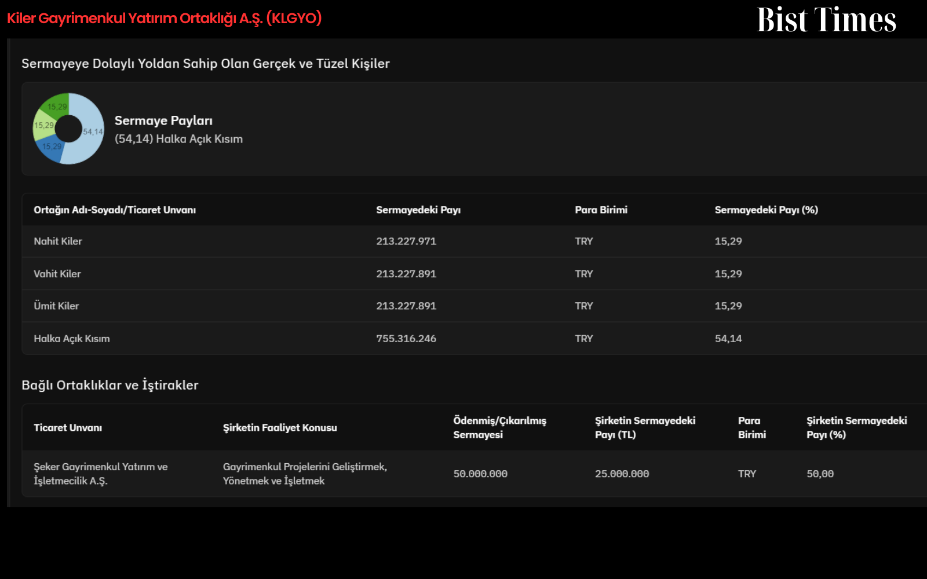Image resolution: width=927 pixels, height=579 pixels.
Task: Click the Ticaret Unvanı column header
Action: tap(68, 427)
